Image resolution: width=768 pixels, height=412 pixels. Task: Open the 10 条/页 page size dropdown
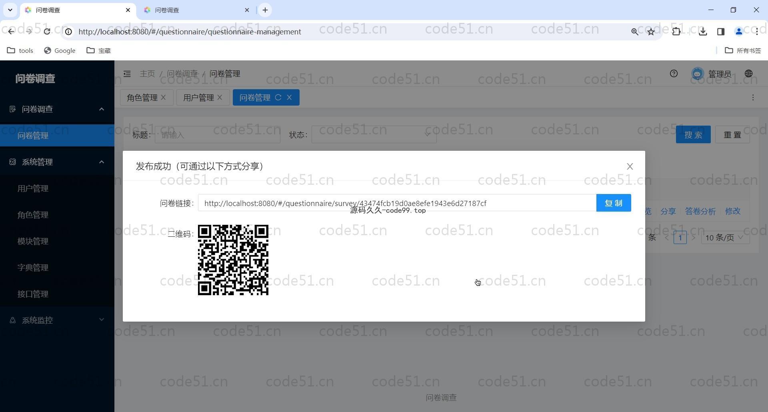pyautogui.click(x=725, y=238)
